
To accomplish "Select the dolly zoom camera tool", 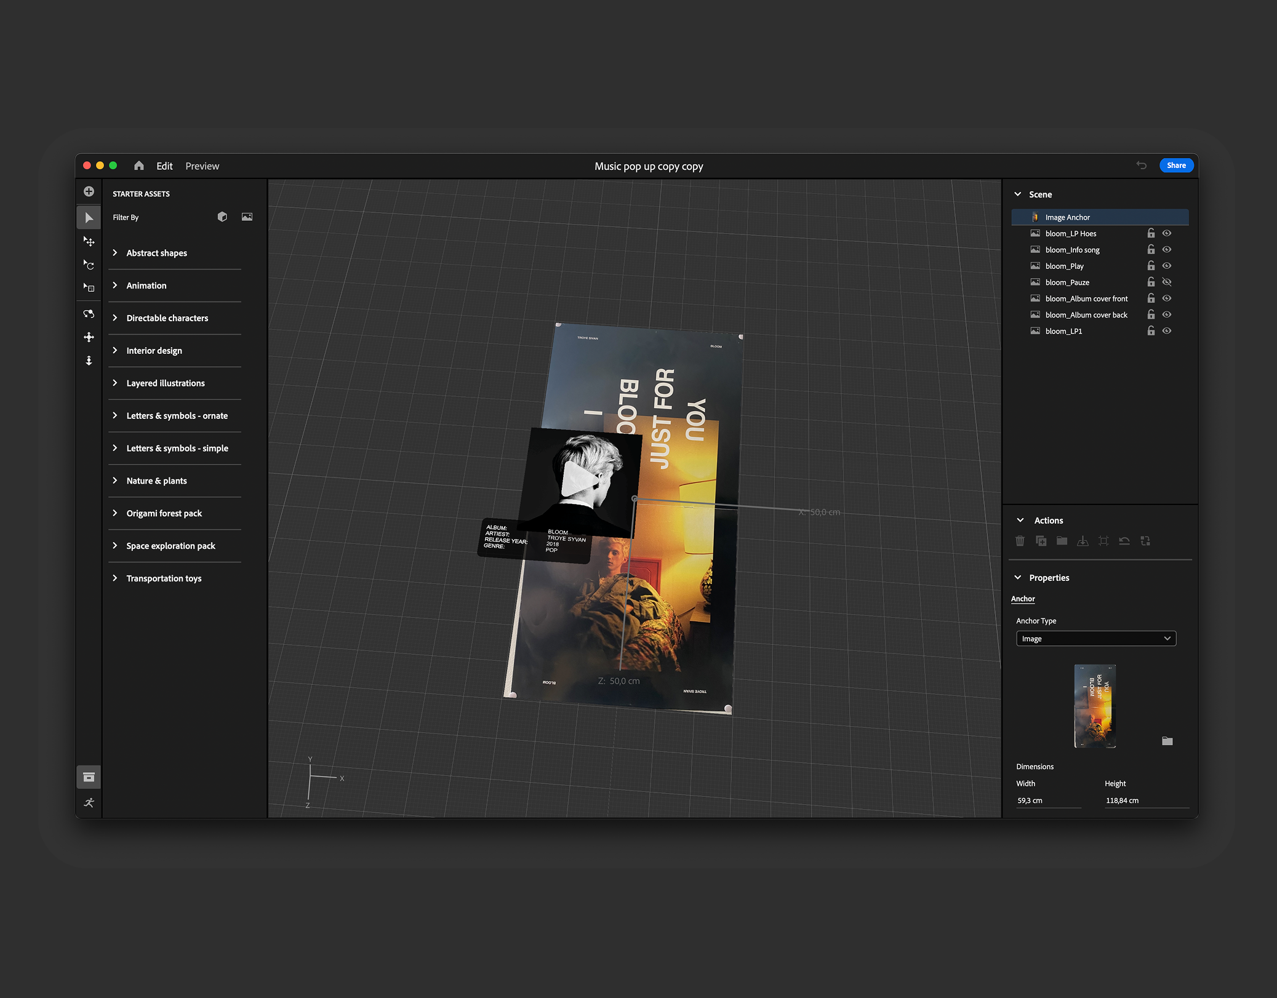I will [89, 361].
